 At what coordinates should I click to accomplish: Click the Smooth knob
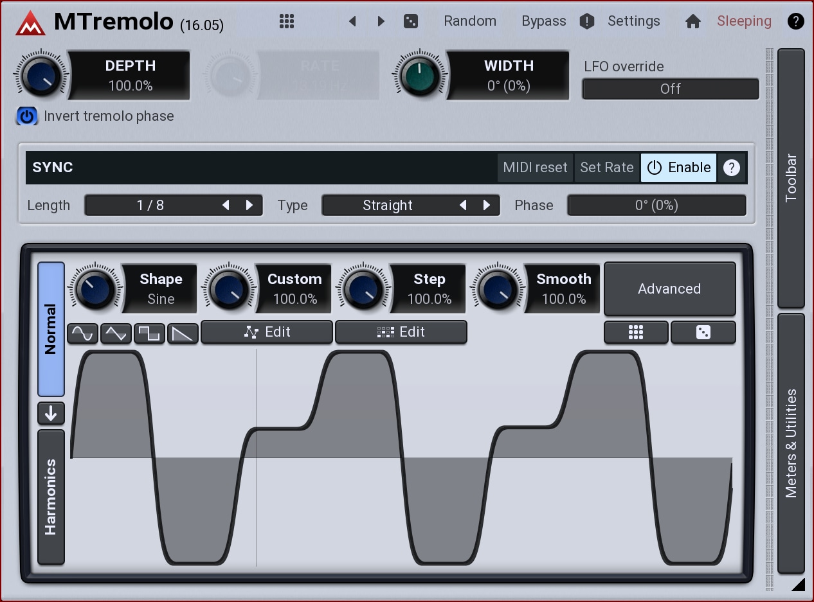[x=497, y=288]
